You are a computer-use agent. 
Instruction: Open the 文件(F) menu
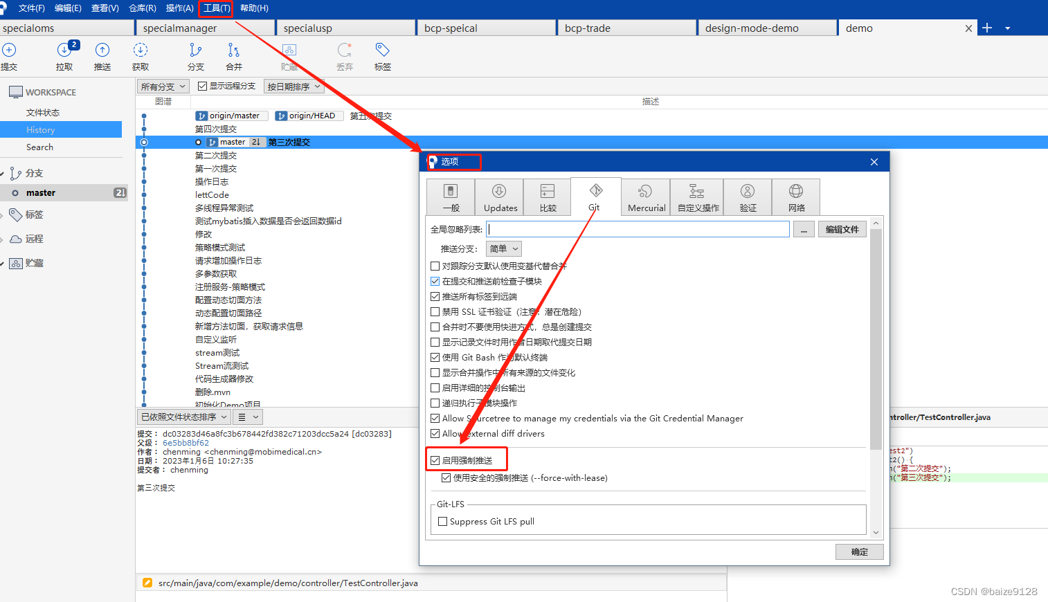click(x=31, y=8)
